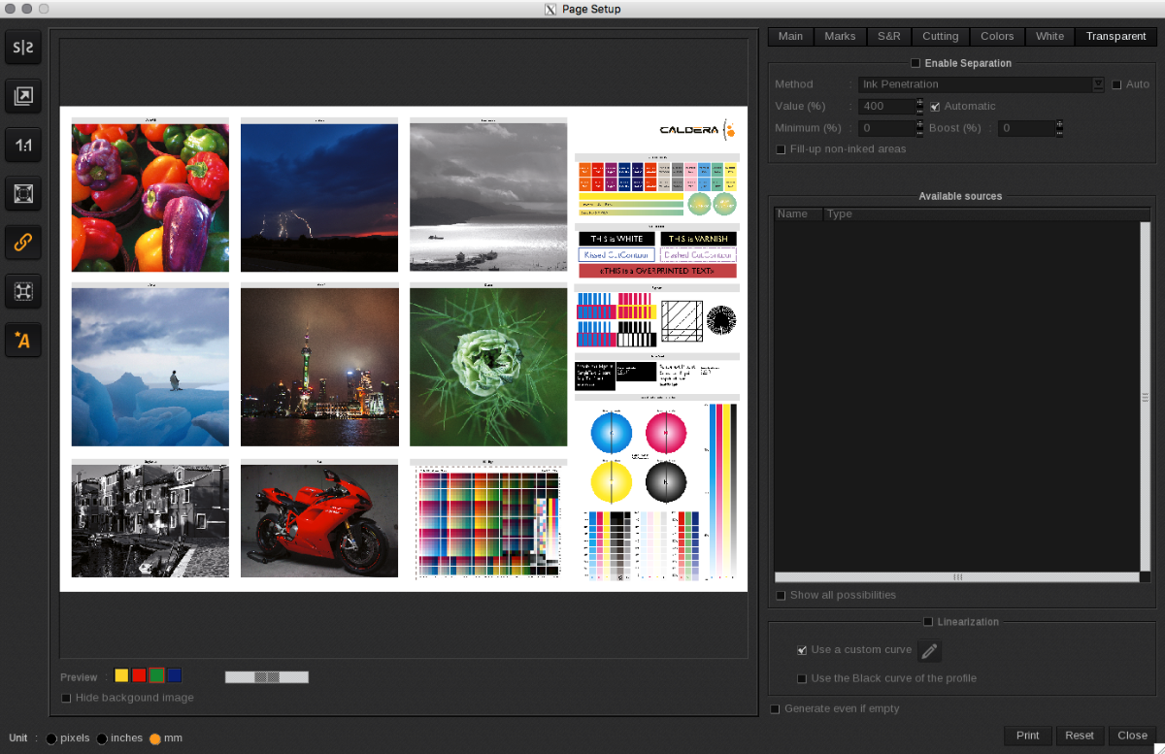Adjust the Value (%) stepper arrows
1165x754 pixels.
[918, 106]
